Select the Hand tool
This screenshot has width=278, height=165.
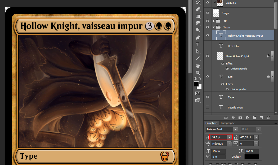(198, 66)
